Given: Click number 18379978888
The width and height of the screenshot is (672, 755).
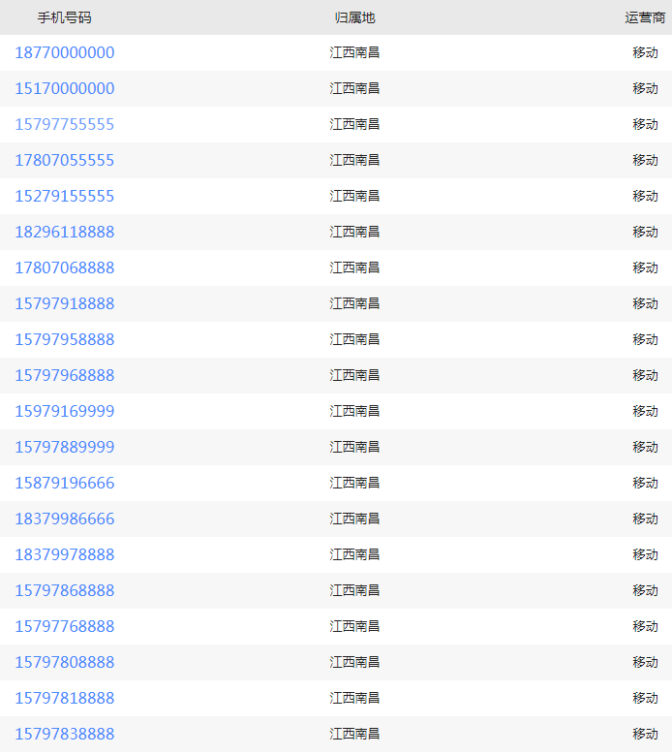Looking at the screenshot, I should click(x=65, y=554).
